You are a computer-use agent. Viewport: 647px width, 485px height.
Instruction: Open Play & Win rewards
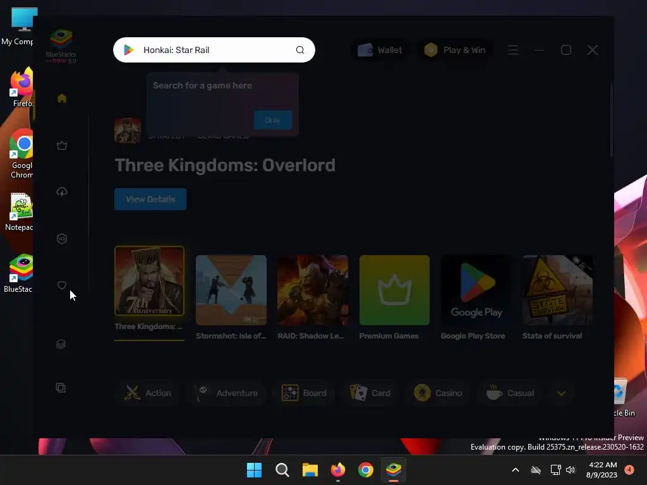pos(455,50)
